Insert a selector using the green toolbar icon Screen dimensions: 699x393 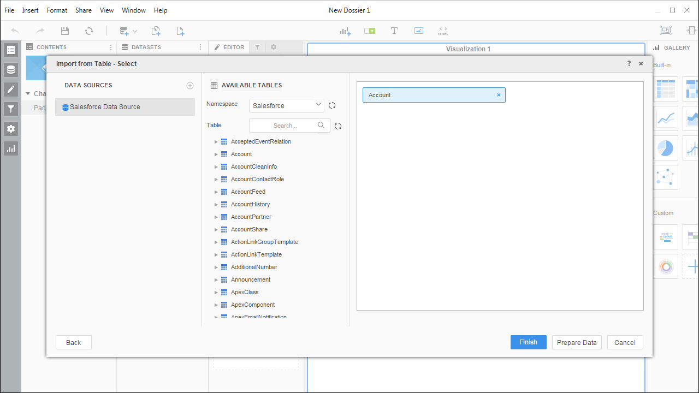point(370,31)
